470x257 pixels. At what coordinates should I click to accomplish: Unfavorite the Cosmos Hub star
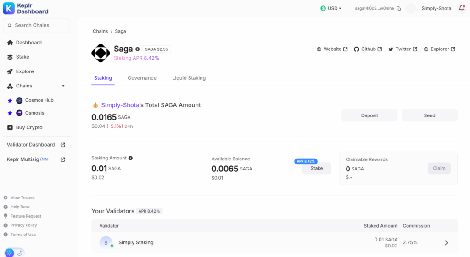pyautogui.click(x=10, y=100)
